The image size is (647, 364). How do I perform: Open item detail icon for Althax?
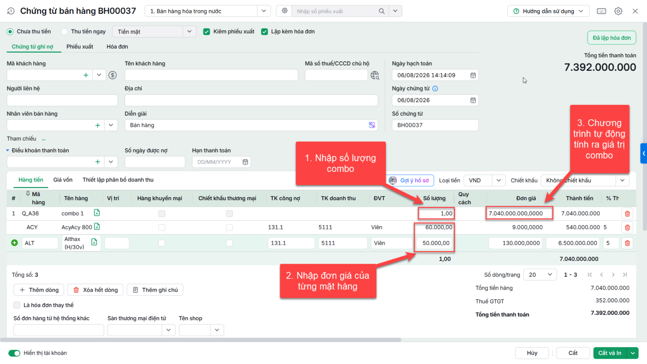(94, 242)
